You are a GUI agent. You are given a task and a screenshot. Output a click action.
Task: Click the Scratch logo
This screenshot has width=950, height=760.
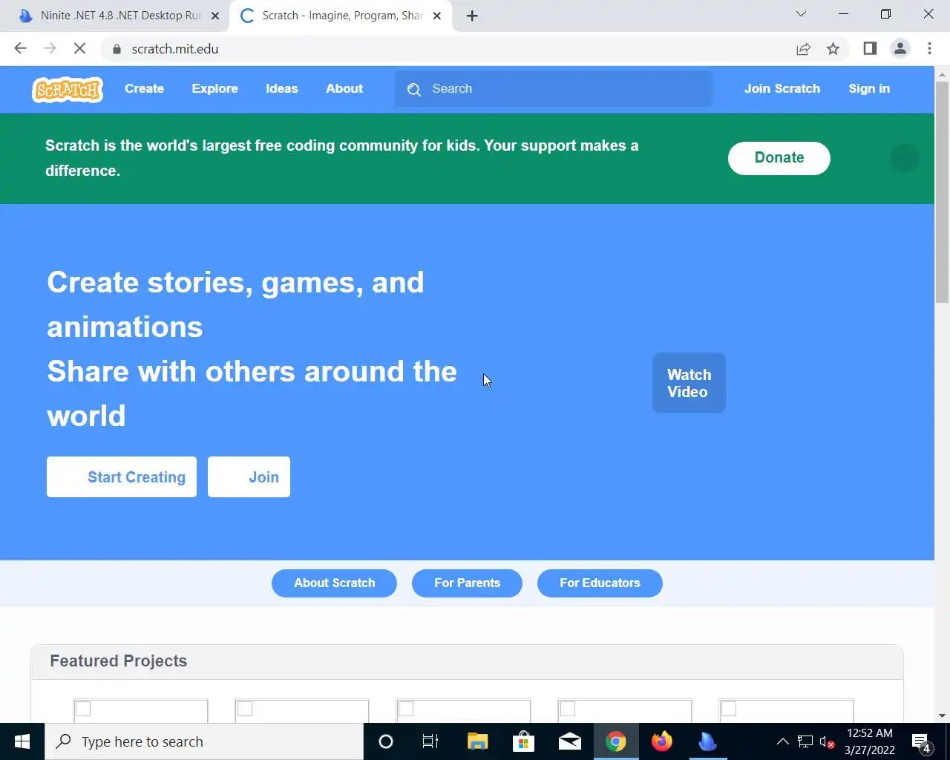pos(68,90)
